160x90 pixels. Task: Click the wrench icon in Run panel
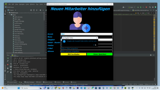(8, 61)
